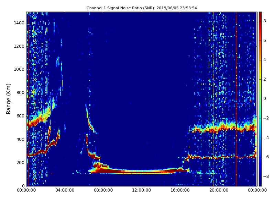Image resolution: width=275 pixels, height=206 pixels.
Task: Click the colorbar label −8
Action: coord(266,176)
